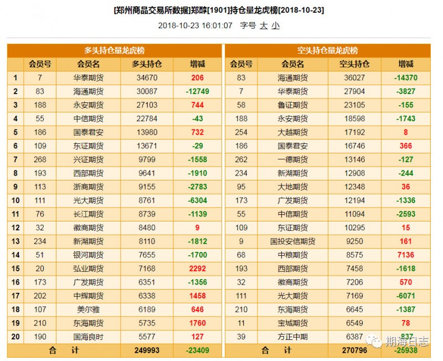Viewport: 443px width, 361px height.
Task: Click long position value 34670
Action: click(147, 78)
